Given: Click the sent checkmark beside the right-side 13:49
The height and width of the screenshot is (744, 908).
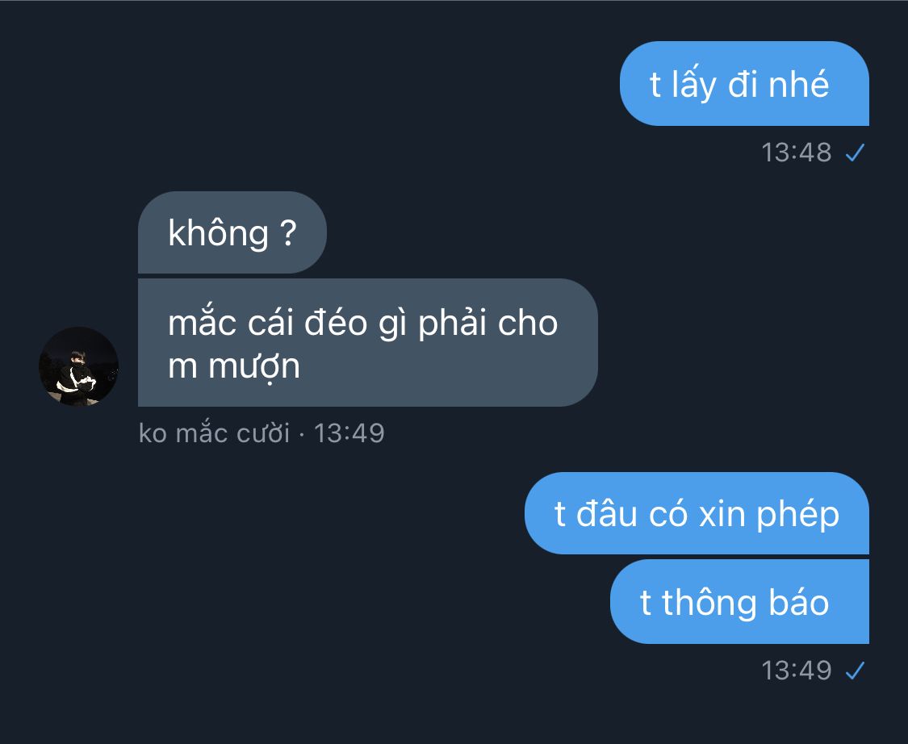Looking at the screenshot, I should coord(855,671).
